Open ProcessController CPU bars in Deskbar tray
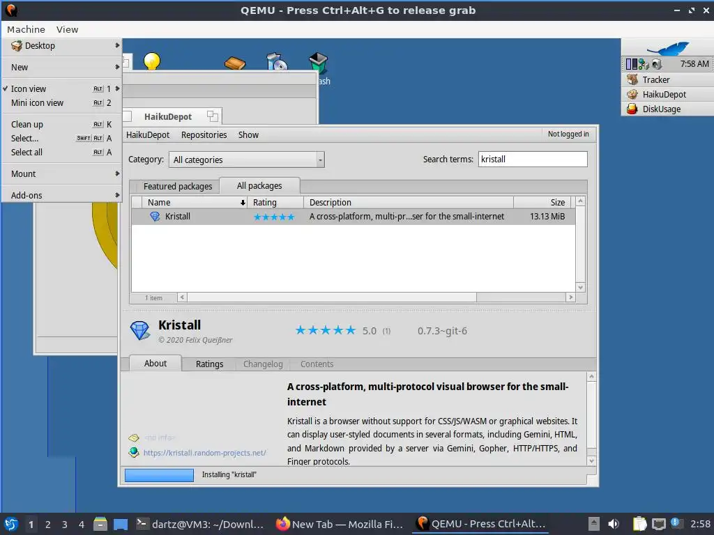Screen dimensions: 714x535 pyautogui.click(x=632, y=64)
